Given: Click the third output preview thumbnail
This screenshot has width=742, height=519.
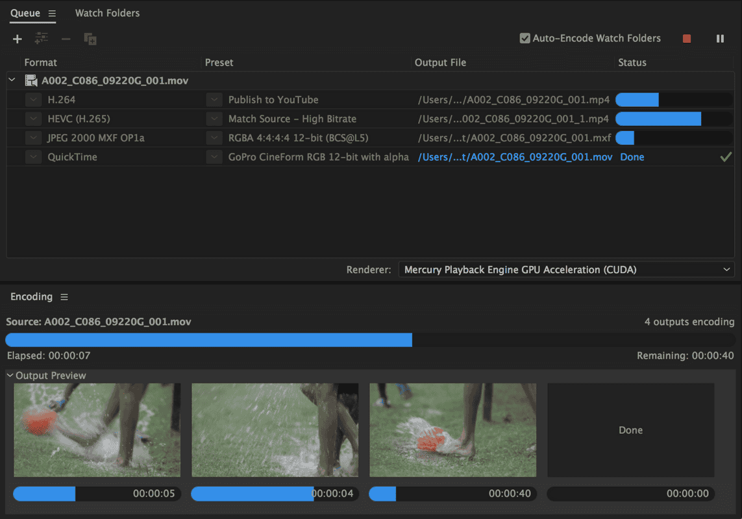Looking at the screenshot, I should [453, 430].
